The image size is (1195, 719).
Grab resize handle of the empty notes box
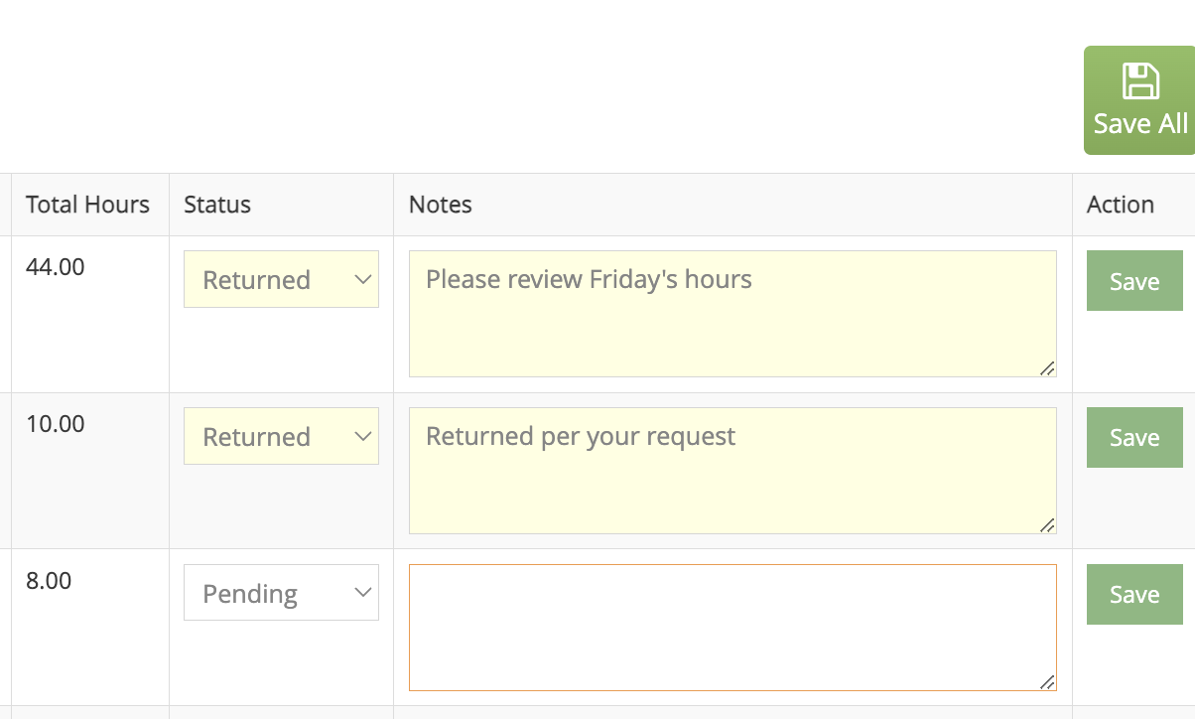[1047, 682]
